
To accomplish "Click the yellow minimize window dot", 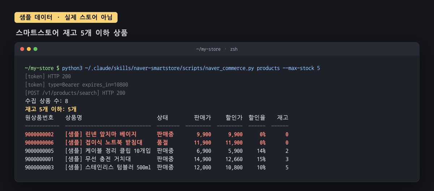I will 29,49.
